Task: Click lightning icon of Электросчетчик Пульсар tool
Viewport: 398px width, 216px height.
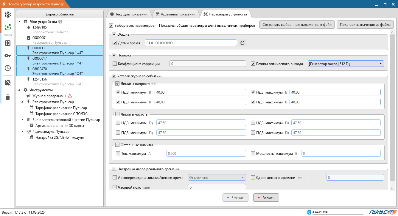Action: tap(29, 102)
